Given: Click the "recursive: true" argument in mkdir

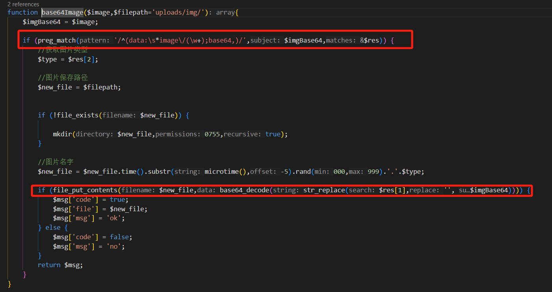Looking at the screenshot, I should pyautogui.click(x=252, y=134).
